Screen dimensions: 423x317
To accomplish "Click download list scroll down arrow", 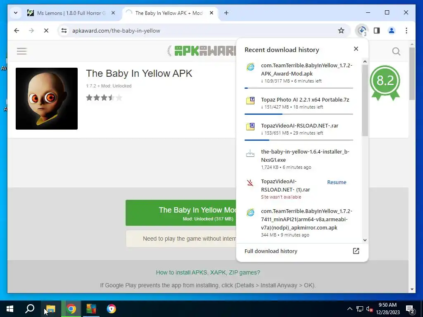I will point(365,240).
